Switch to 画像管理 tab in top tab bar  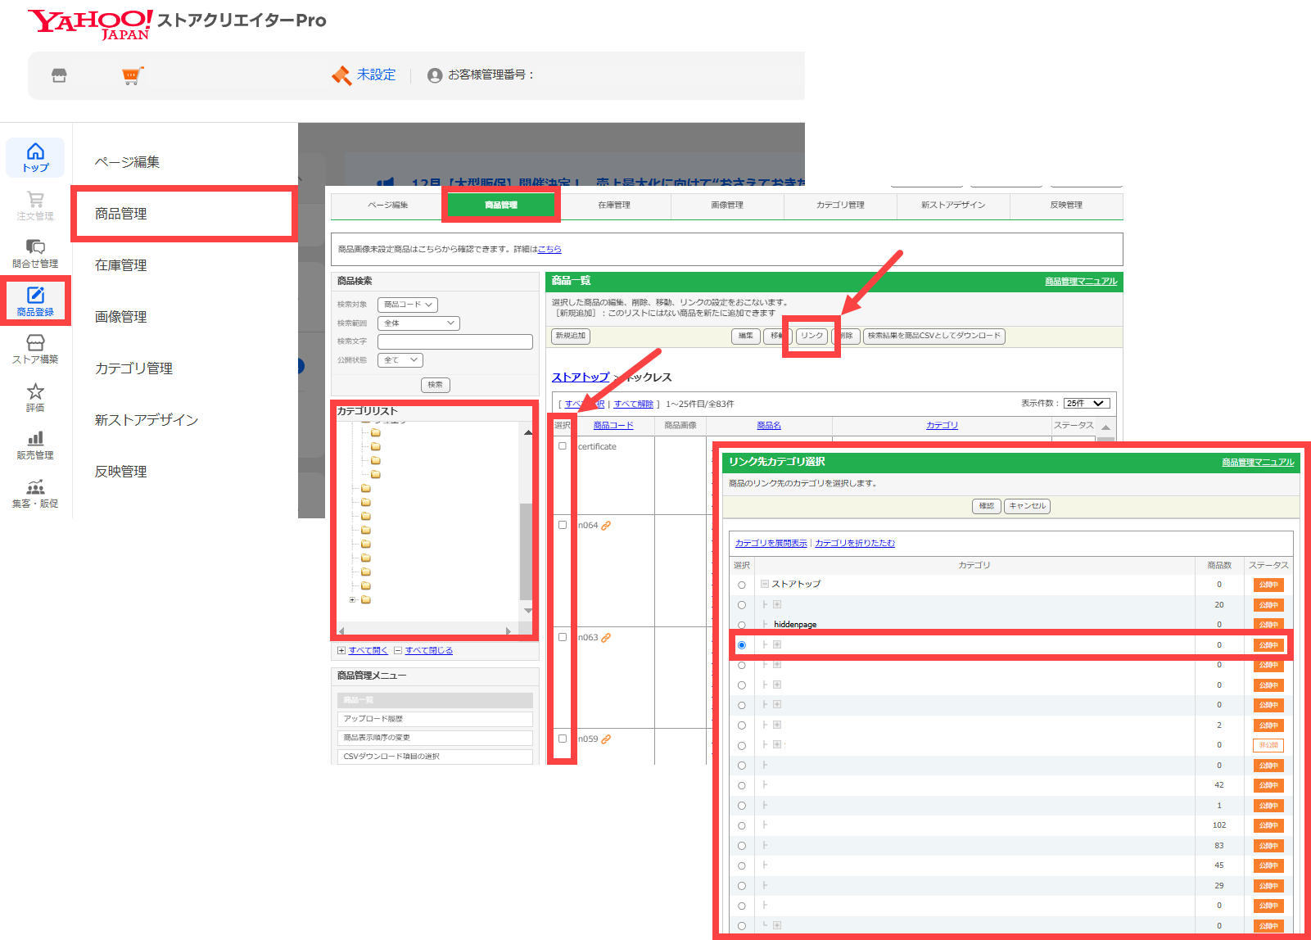point(727,206)
